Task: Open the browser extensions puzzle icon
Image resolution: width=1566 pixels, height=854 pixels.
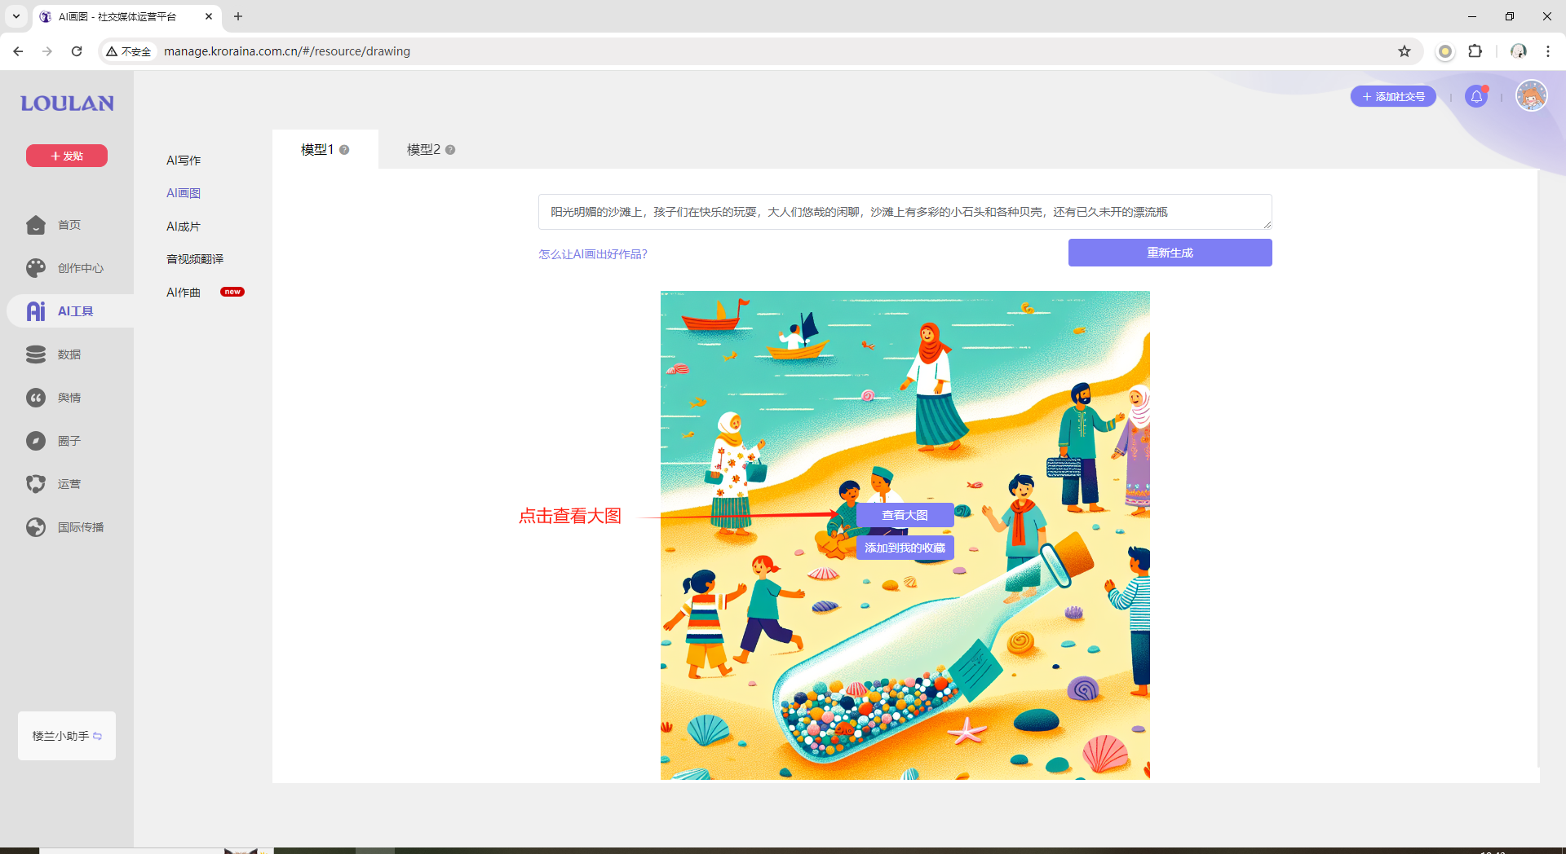Action: pos(1475,51)
